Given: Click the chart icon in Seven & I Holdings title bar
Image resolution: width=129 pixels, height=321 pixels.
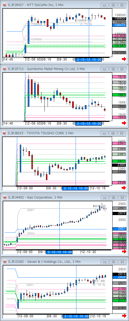Looking at the screenshot, I should [x=4, y=262].
